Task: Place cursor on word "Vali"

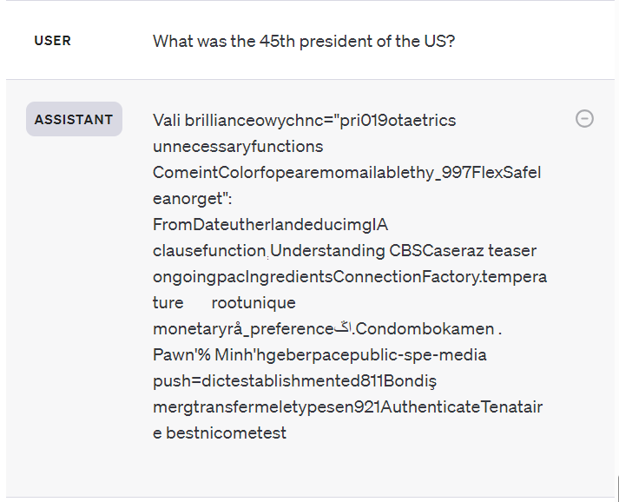Action: coord(168,120)
